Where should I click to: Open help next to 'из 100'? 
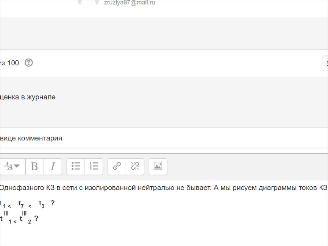point(29,63)
